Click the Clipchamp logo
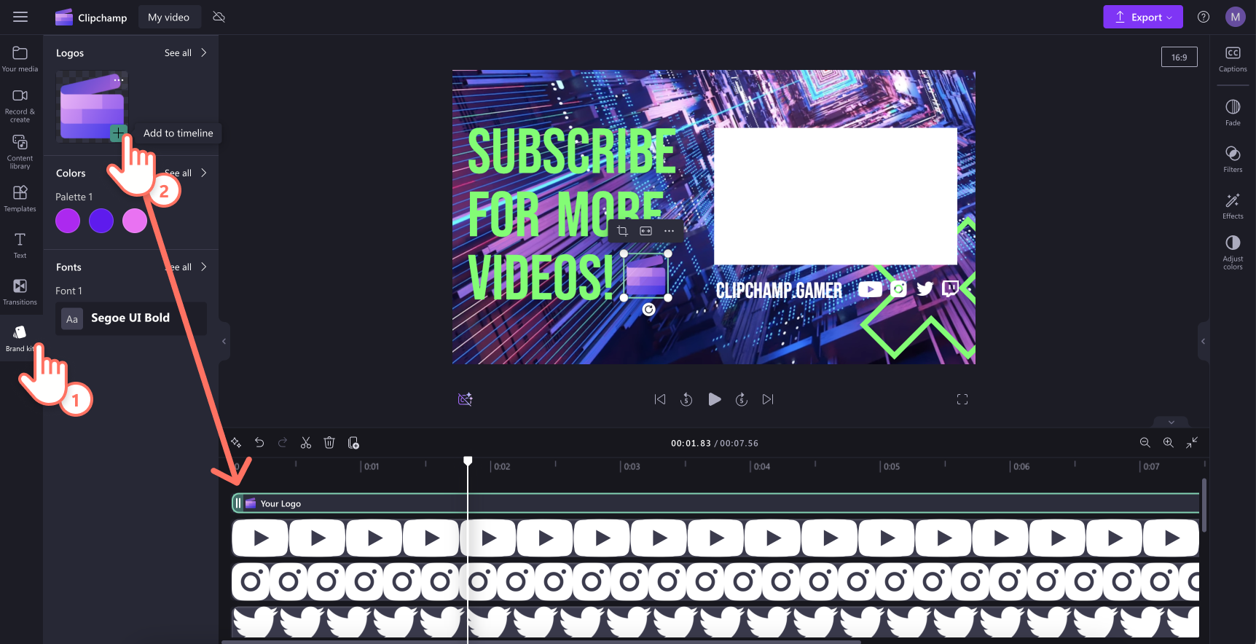 [x=91, y=17]
